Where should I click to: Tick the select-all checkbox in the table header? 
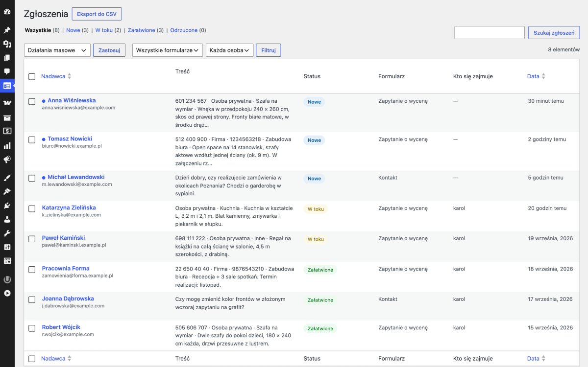(x=32, y=76)
